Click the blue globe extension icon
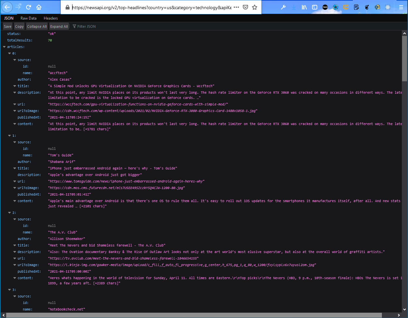 (336, 7)
